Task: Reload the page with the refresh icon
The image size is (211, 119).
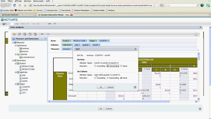Action: tap(15, 5)
